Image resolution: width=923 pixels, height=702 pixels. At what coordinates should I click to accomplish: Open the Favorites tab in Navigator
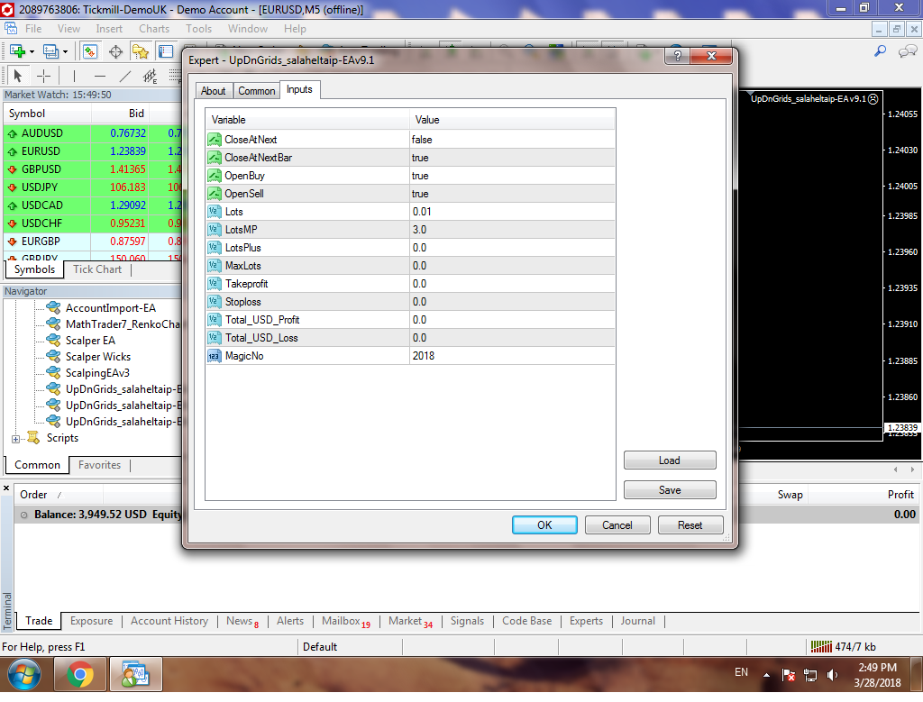[99, 465]
